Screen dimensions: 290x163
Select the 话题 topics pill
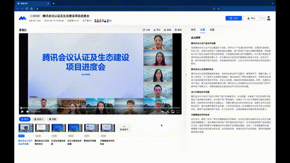[x=53, y=119]
